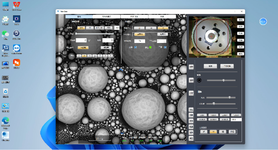Launch Microsoft Edge from the desktop
This screenshot has height=150, width=278.
click(x=5, y=121)
